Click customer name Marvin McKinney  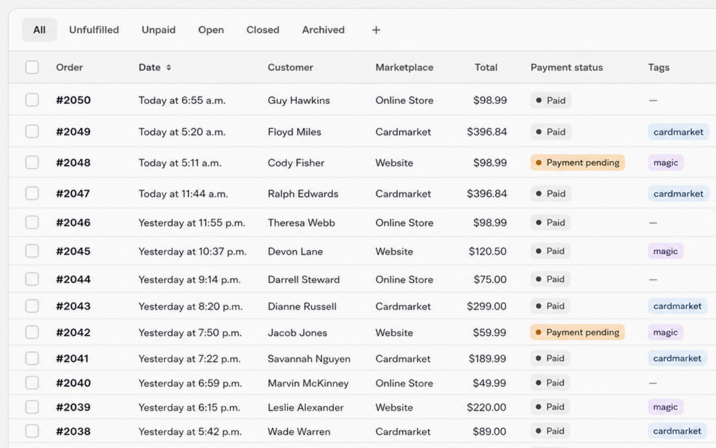(x=308, y=383)
